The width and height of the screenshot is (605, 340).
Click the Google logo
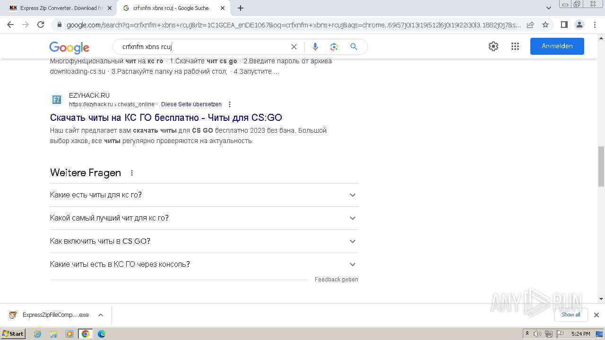click(69, 47)
